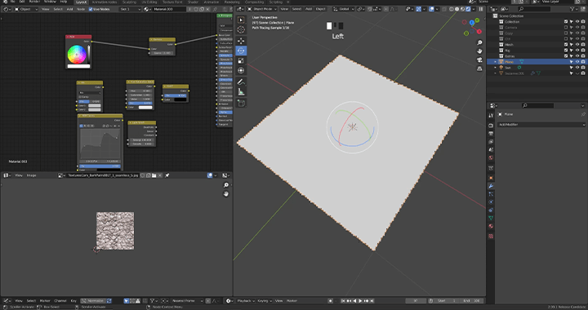This screenshot has height=310, width=588.
Task: Click timeline play forward button
Action: (x=360, y=301)
